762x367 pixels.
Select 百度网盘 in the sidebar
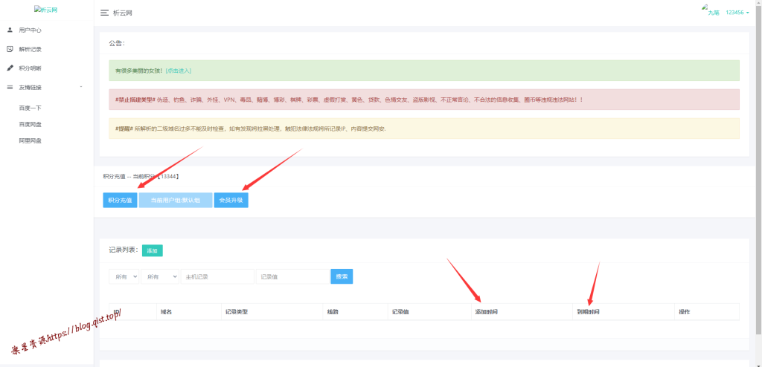[x=30, y=124]
